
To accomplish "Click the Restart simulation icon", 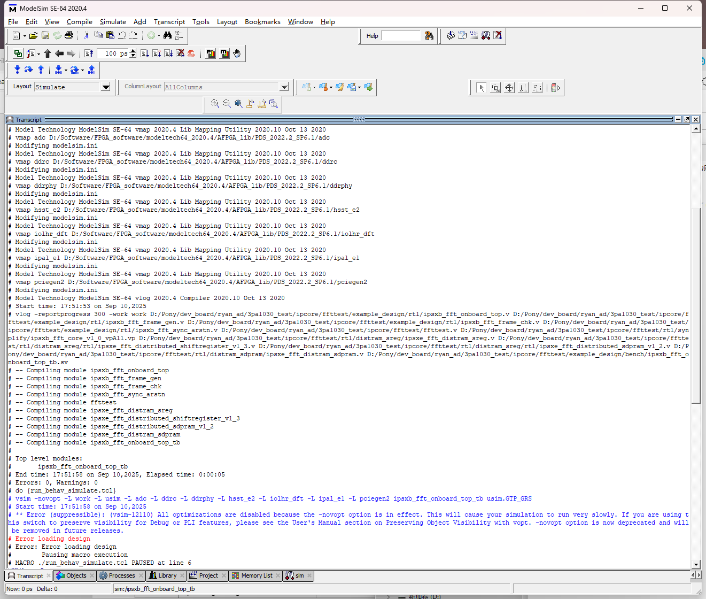I will point(89,53).
